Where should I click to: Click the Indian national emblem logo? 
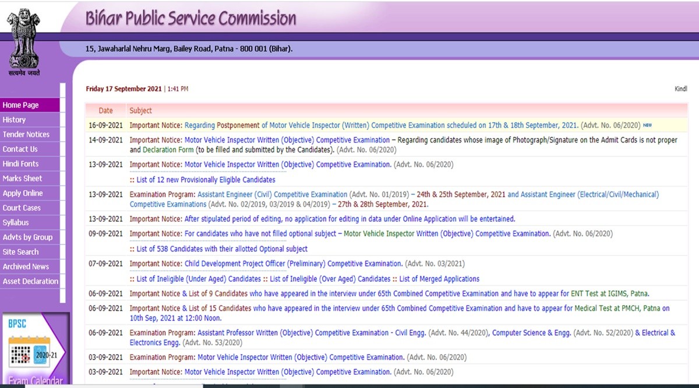(24, 42)
